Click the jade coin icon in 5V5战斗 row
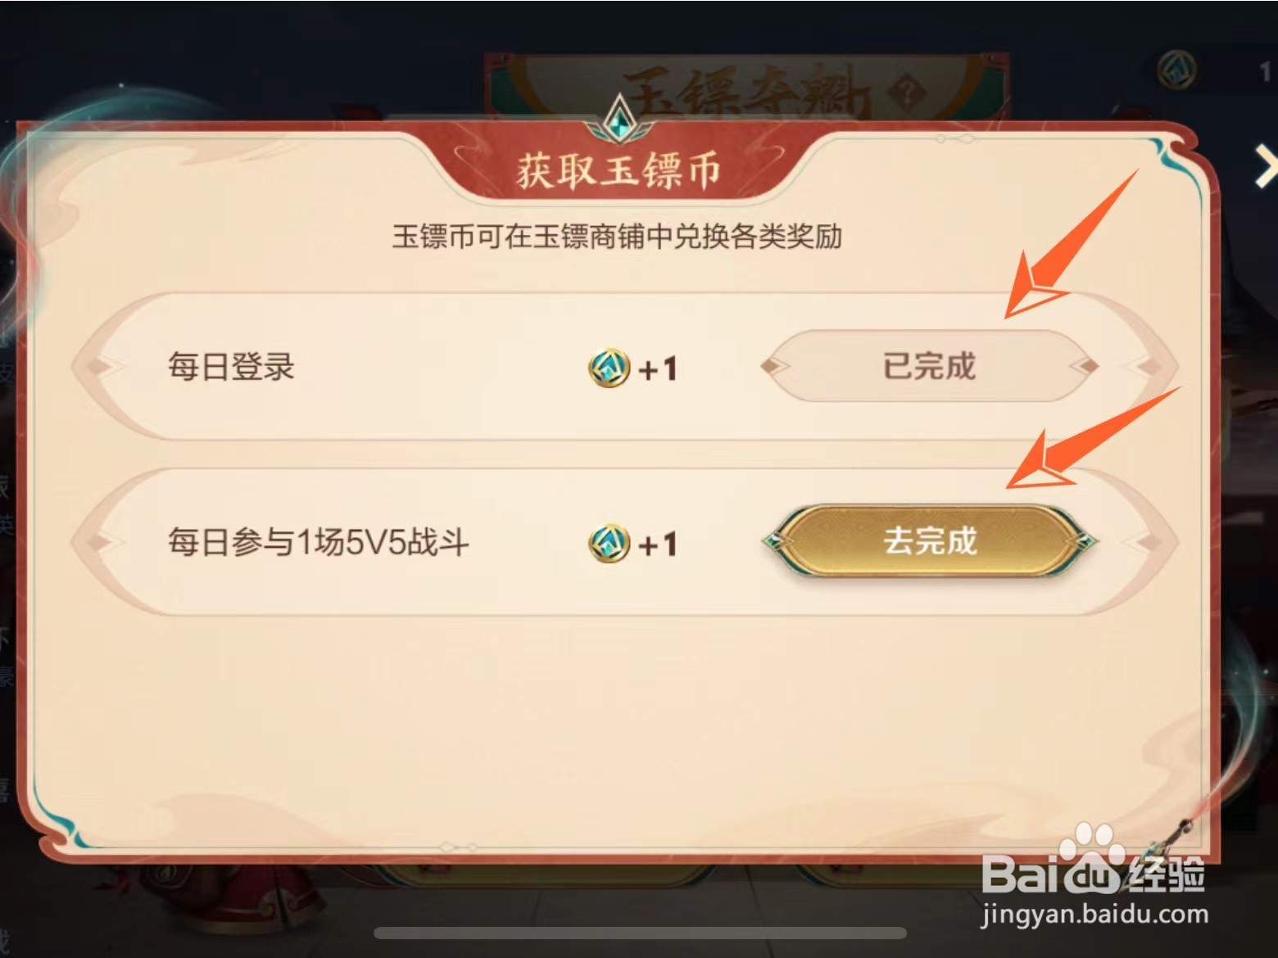Image resolution: width=1278 pixels, height=958 pixels. pyautogui.click(x=609, y=544)
